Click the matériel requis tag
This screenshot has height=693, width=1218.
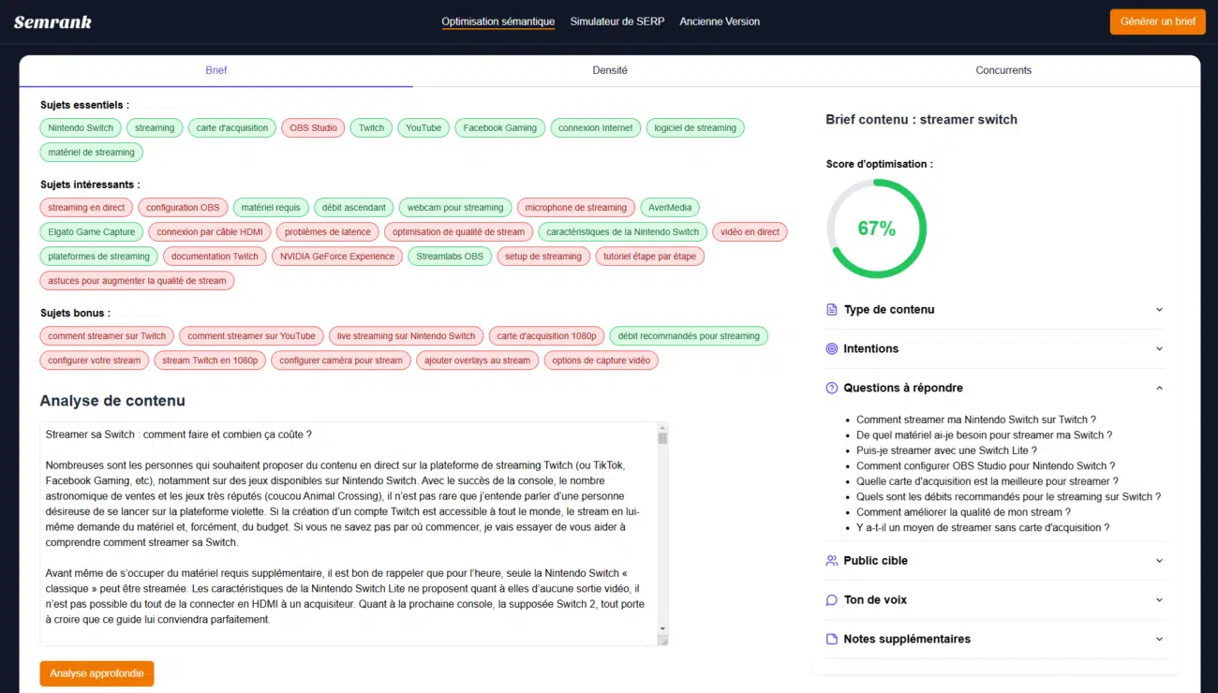coord(271,208)
